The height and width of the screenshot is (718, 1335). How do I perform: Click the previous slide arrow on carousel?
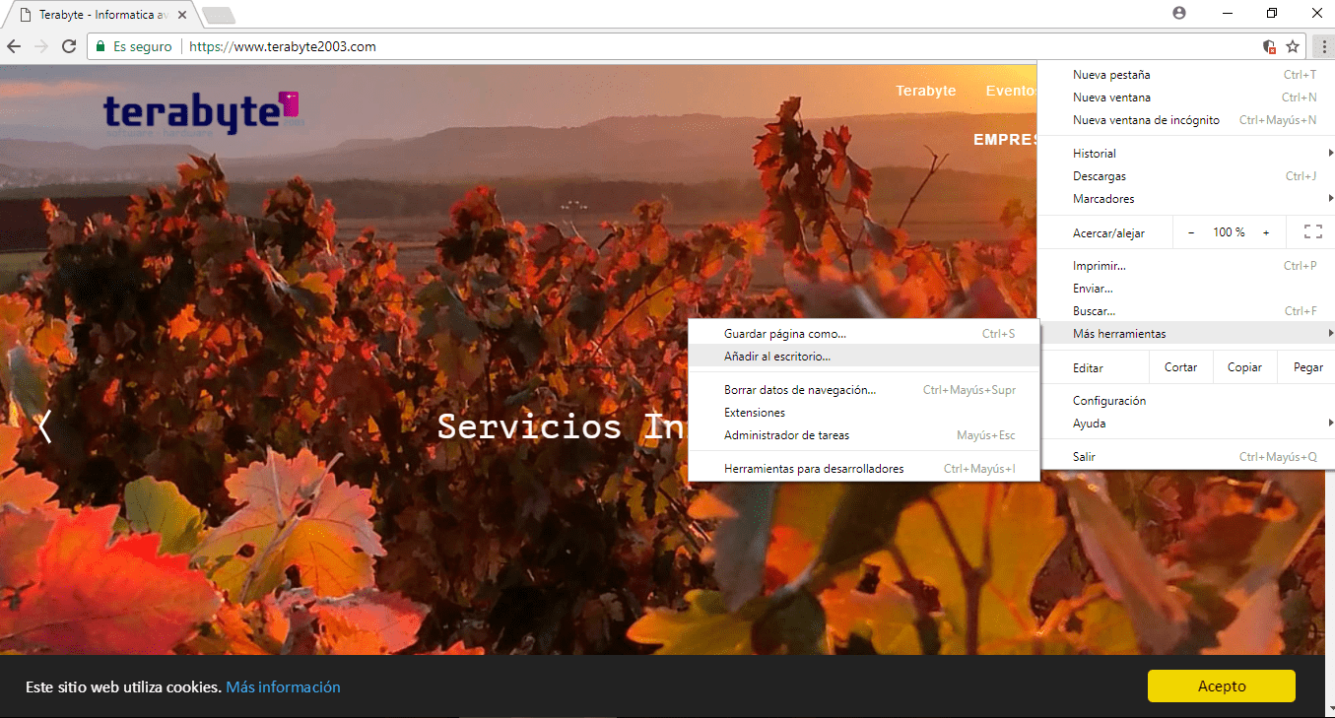[44, 426]
